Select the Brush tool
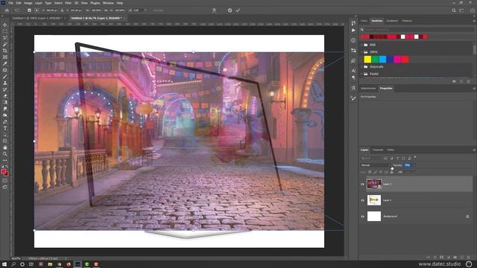The image size is (477, 268). (5, 77)
